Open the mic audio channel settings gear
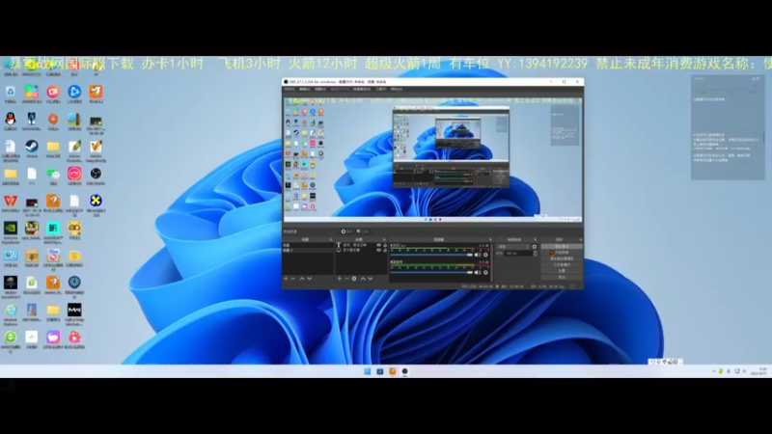 pos(485,272)
